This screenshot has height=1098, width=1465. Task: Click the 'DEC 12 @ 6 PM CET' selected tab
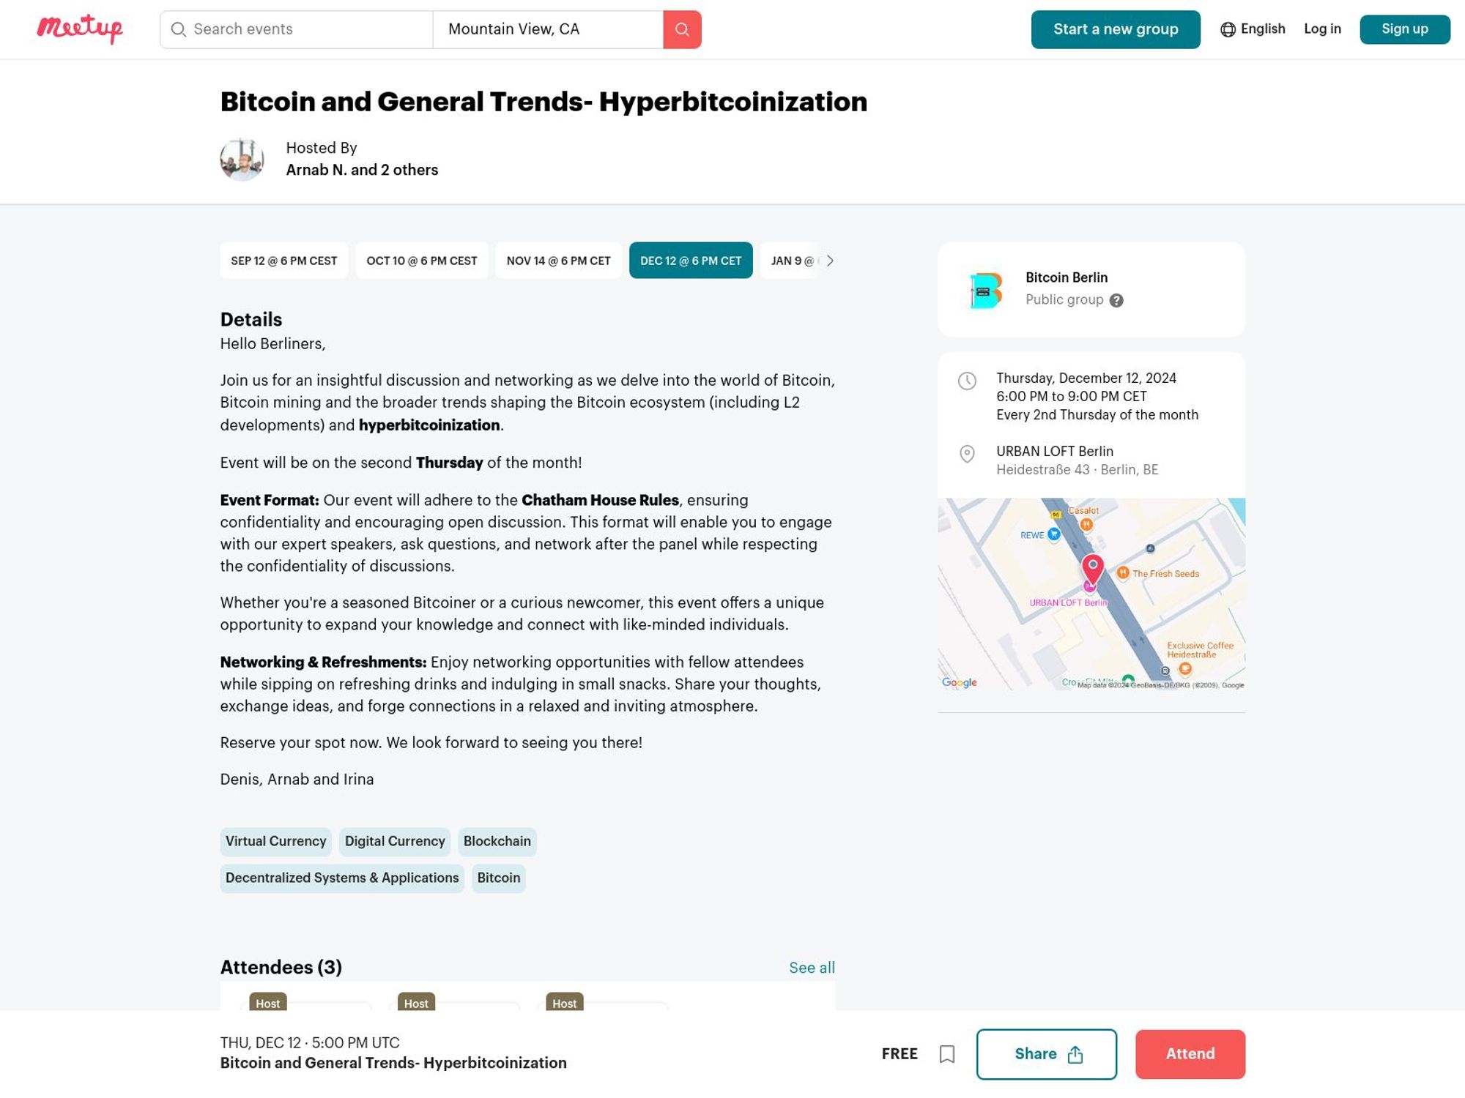click(x=690, y=260)
